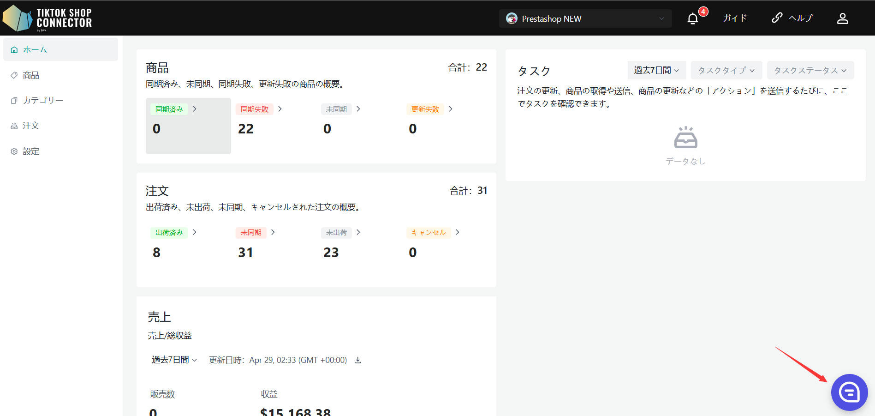Image resolution: width=875 pixels, height=416 pixels.
Task: Open the ガイド link in header
Action: (735, 18)
